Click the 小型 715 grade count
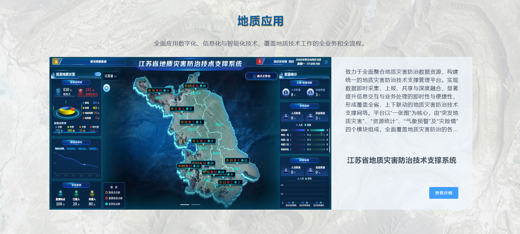Screen dimensions: 520x234 tap(59, 129)
